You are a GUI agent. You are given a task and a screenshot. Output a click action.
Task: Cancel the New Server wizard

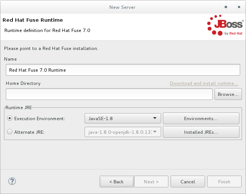point(188,182)
